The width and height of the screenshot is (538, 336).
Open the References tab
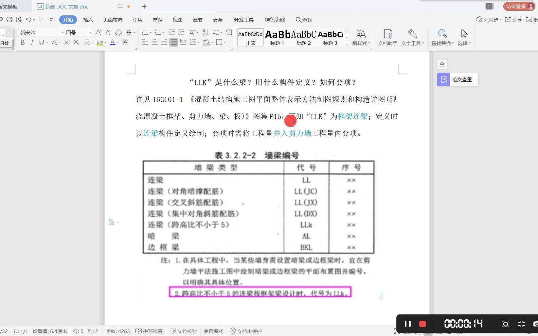pyautogui.click(x=137, y=20)
